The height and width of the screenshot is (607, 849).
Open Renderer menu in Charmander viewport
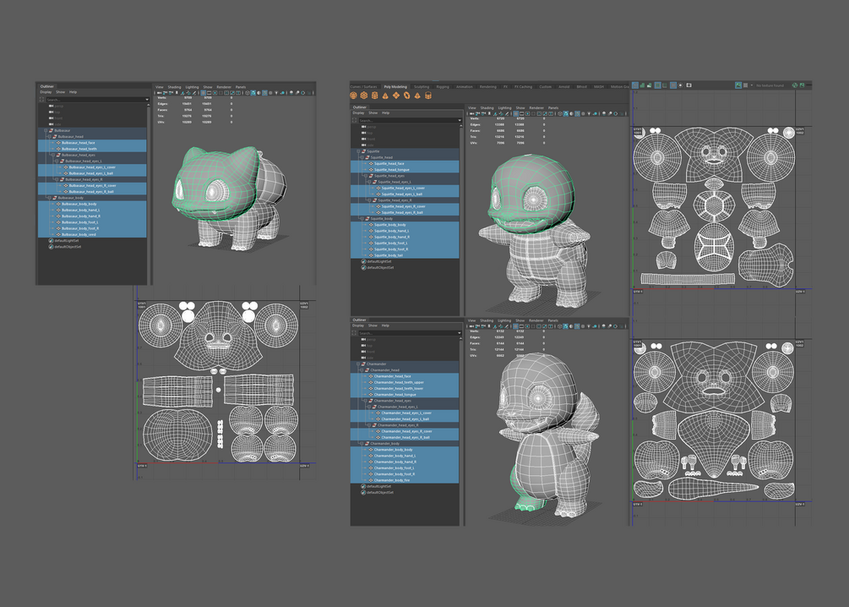(536, 320)
